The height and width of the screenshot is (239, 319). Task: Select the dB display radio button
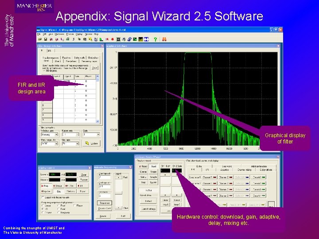point(43,209)
